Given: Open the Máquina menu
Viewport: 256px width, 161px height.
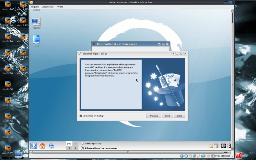Looking at the screenshot, I should click(34, 6).
